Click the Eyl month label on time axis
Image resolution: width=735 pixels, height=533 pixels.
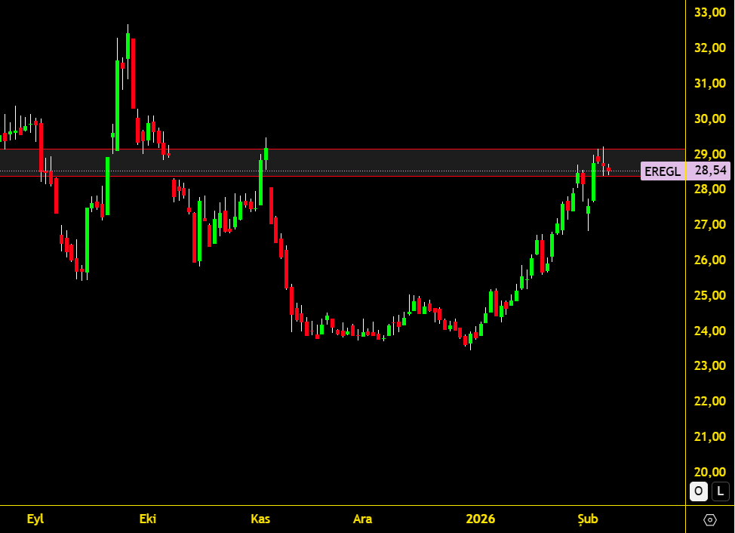click(x=35, y=519)
